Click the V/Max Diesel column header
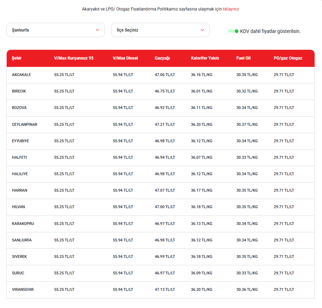 [x=125, y=58]
